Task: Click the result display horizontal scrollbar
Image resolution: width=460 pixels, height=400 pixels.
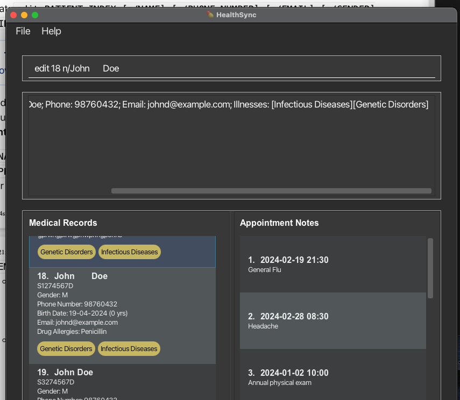Action: (271, 191)
